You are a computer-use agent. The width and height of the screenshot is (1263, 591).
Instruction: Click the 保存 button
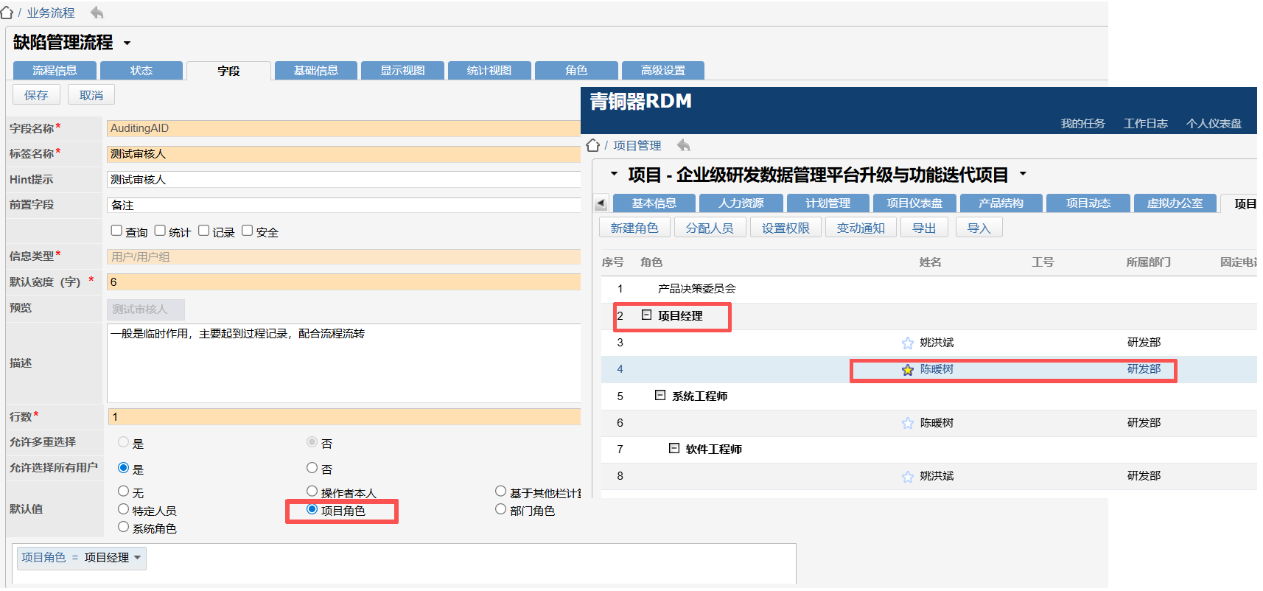[x=36, y=95]
